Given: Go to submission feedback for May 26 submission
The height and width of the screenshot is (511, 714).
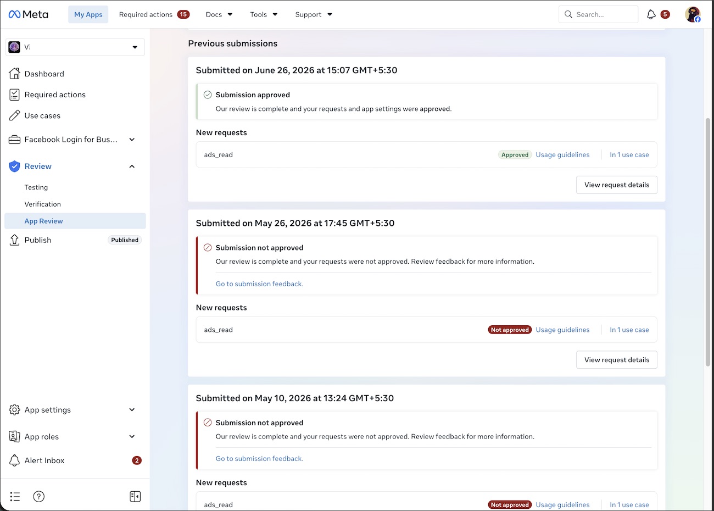Looking at the screenshot, I should click(259, 284).
